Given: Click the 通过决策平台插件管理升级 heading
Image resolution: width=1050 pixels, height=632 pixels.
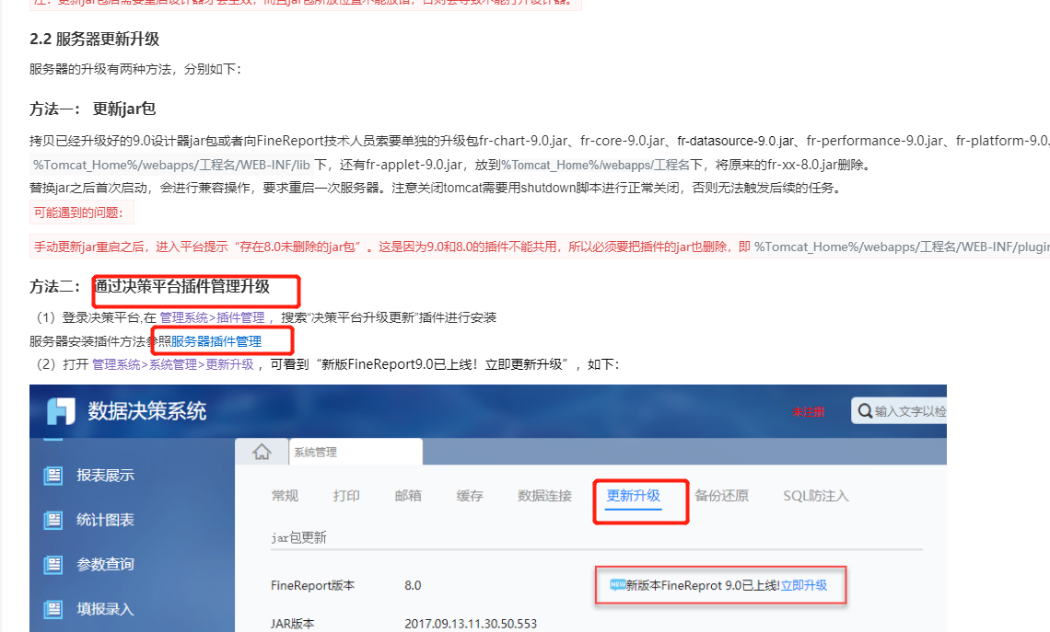Looking at the screenshot, I should pos(182,286).
